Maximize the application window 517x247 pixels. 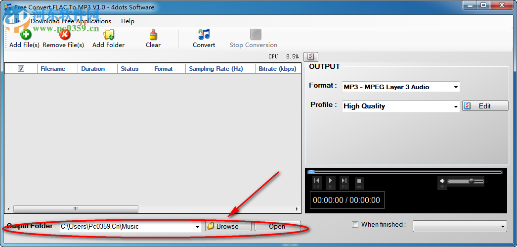coord(484,5)
